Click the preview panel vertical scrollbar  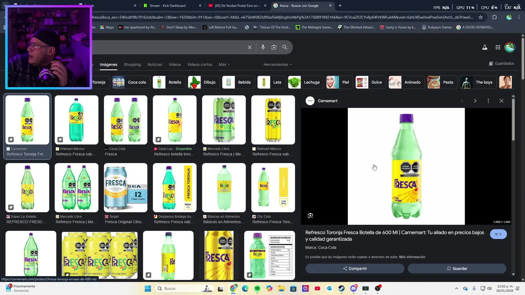coord(513,119)
